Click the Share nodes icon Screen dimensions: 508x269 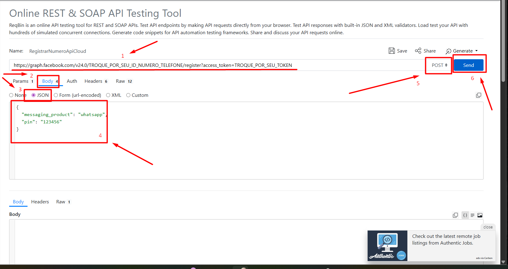click(x=418, y=51)
